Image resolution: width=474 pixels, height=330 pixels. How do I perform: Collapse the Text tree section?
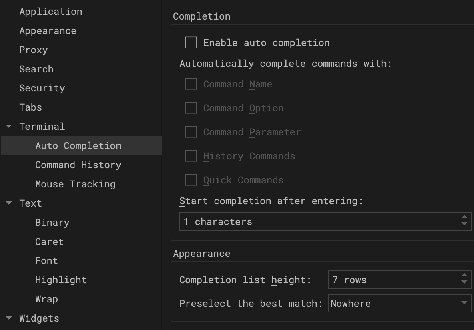[x=9, y=203]
